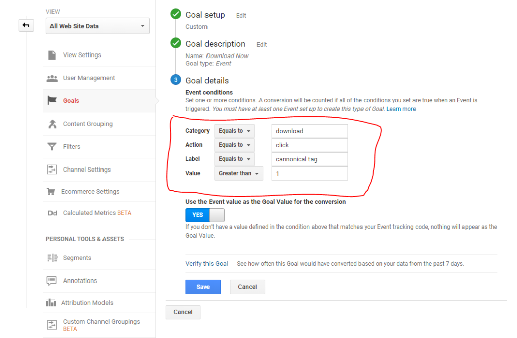Click the Learn more link

tap(401, 109)
